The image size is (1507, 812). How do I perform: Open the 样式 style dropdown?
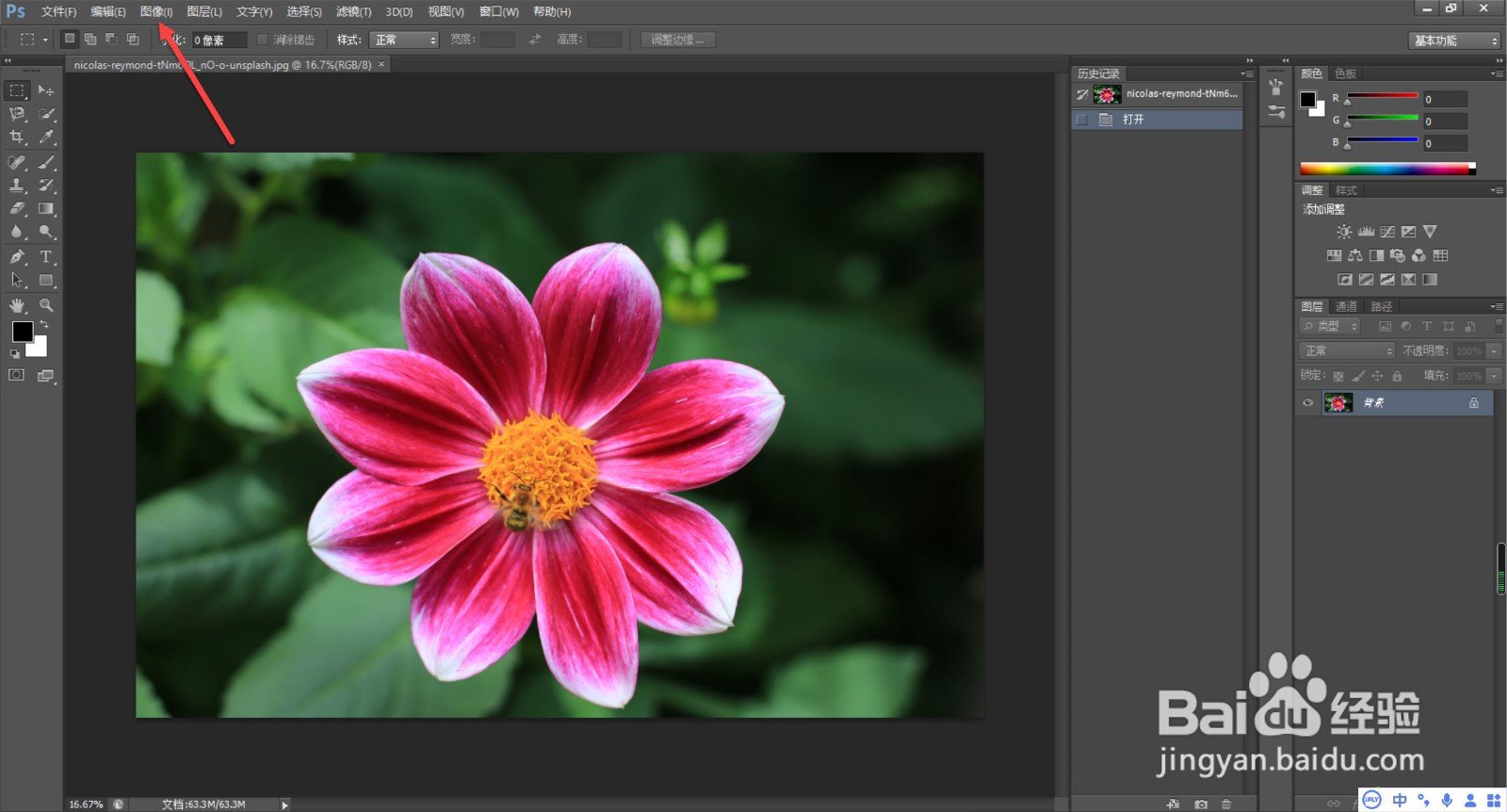click(x=404, y=40)
